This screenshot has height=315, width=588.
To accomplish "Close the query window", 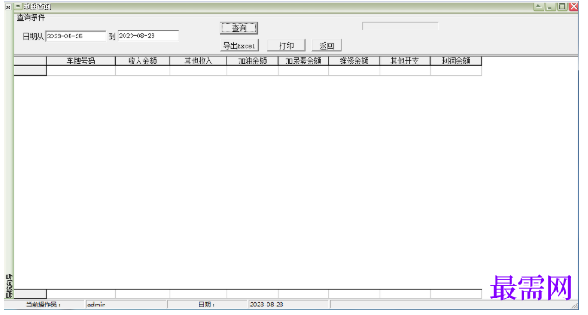I will coord(573,7).
